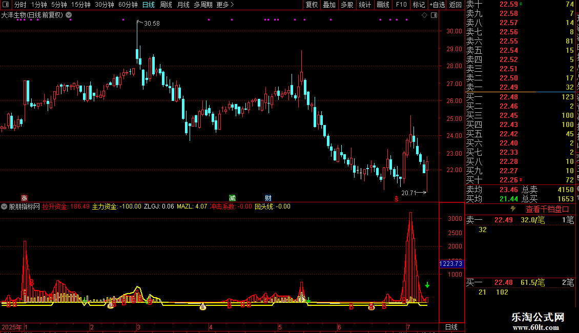This screenshot has width=579, height=333.
Task: Expand 更多 timeframe options
Action: click(x=225, y=5)
